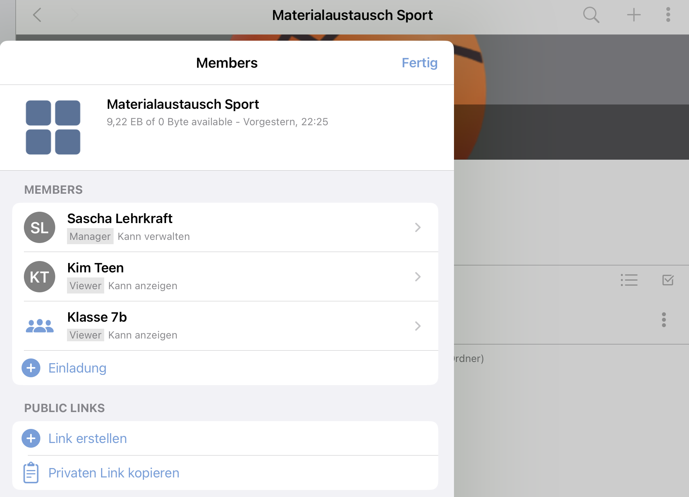The height and width of the screenshot is (497, 689).
Task: Open the three-dot menu in top bar
Action: point(668,15)
